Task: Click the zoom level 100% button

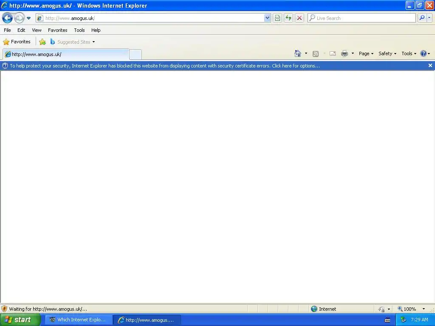Action: pyautogui.click(x=407, y=309)
